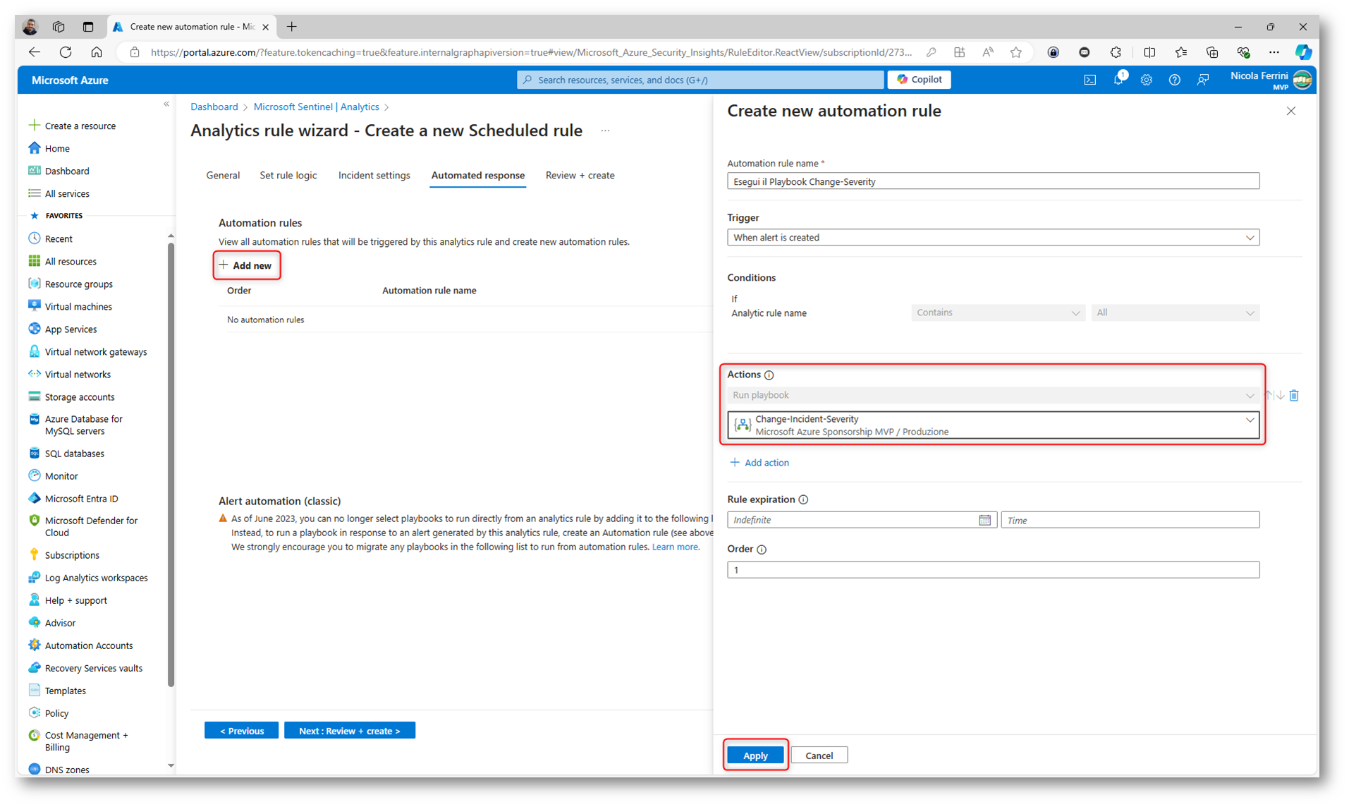Click the Order number field
Screen dimensions: 1349x807
pos(993,570)
